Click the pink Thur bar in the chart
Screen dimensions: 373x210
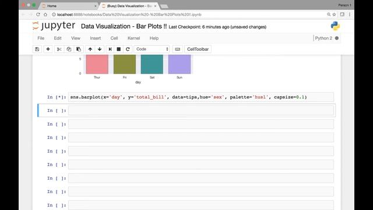[97, 64]
